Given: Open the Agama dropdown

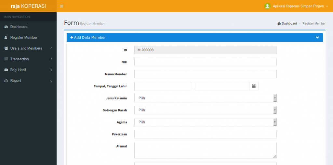Looking at the screenshot, I should click(206, 122).
